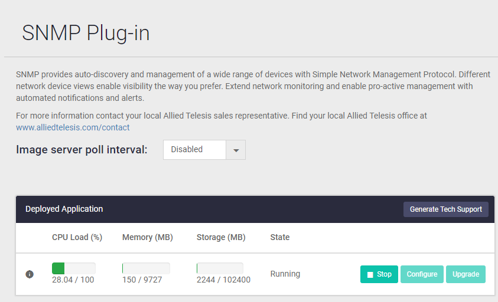Click the Image server poll interval label
Screen dimensions: 498x302
pyautogui.click(x=82, y=150)
